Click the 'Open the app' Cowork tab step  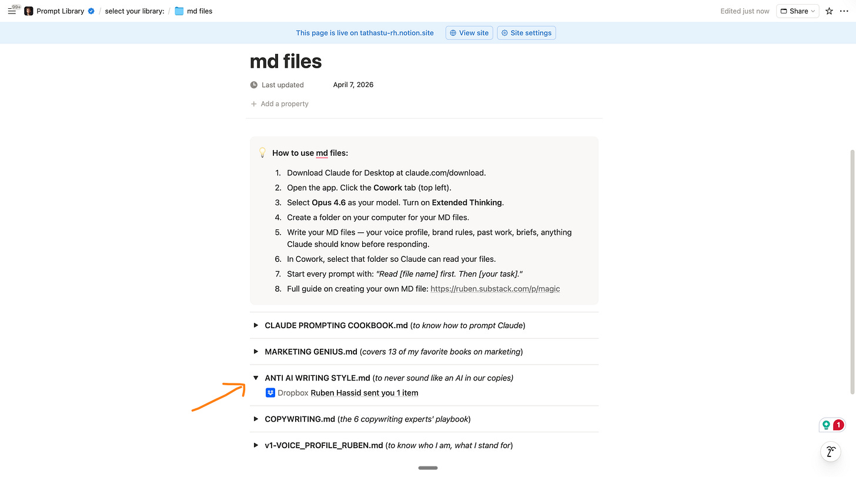369,188
